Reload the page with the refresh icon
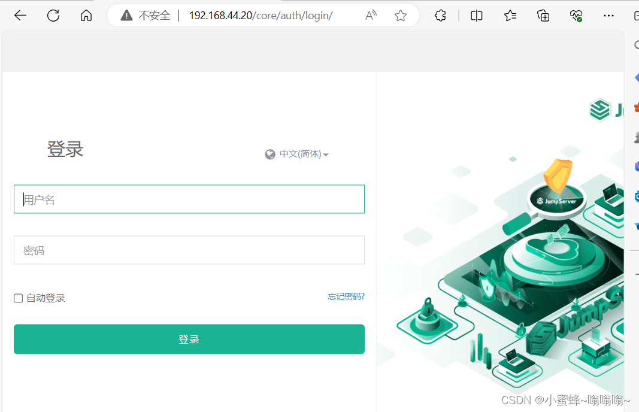Viewport: 639px width, 412px height. (x=53, y=16)
